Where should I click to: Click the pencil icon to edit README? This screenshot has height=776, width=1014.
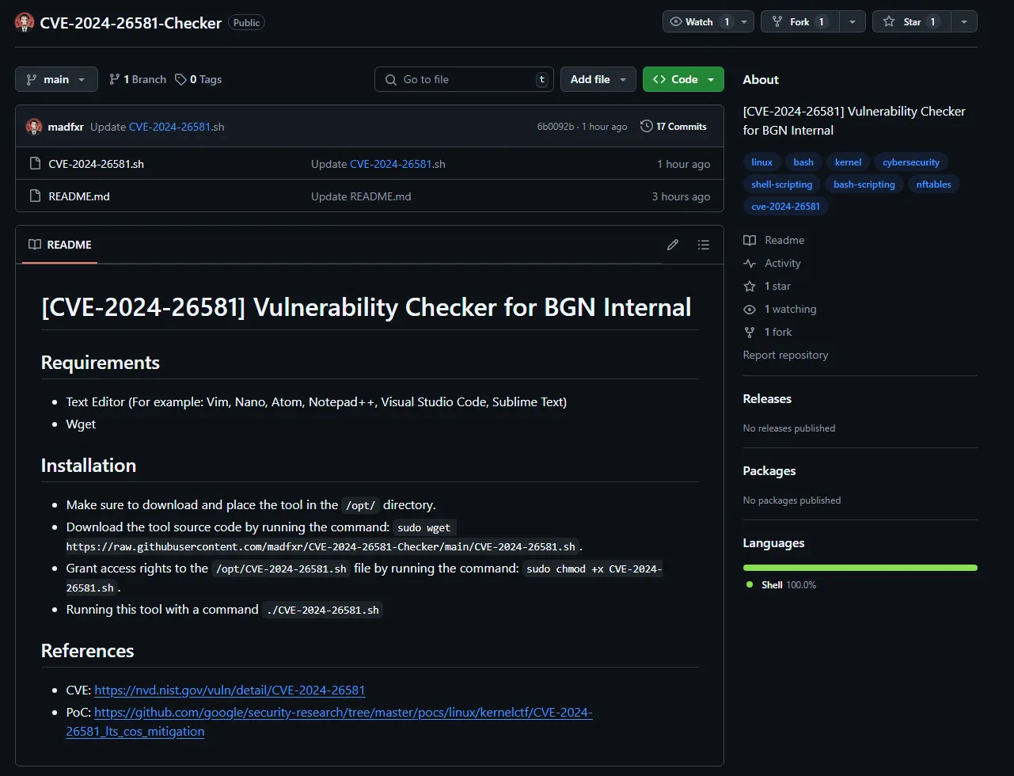pyautogui.click(x=672, y=245)
